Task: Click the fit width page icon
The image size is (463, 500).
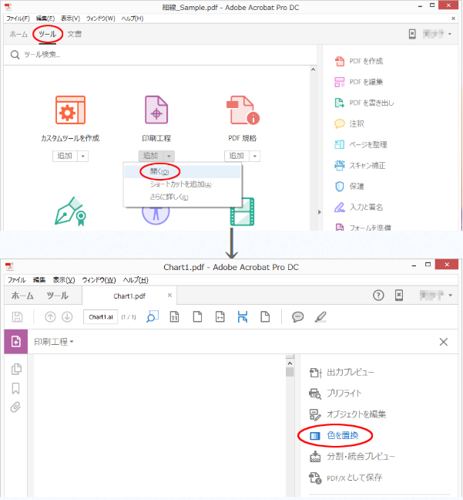Action: [x=220, y=317]
